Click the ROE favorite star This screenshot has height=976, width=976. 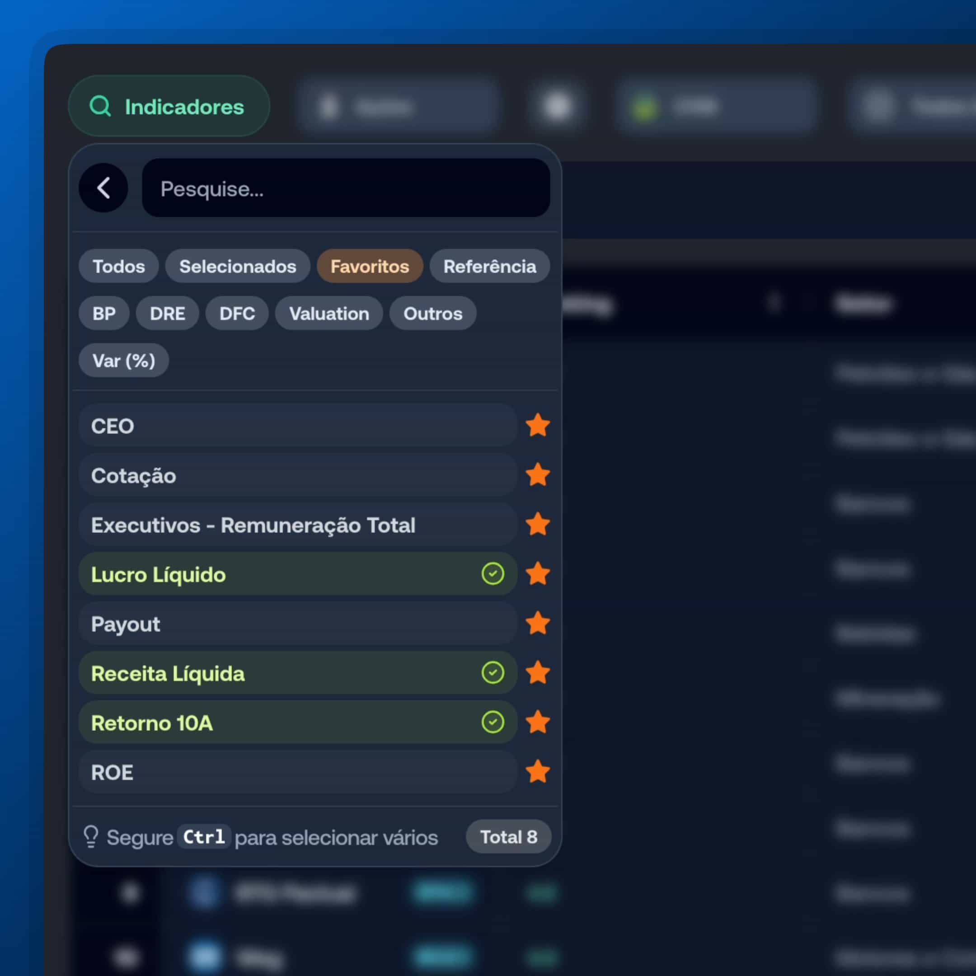(538, 771)
